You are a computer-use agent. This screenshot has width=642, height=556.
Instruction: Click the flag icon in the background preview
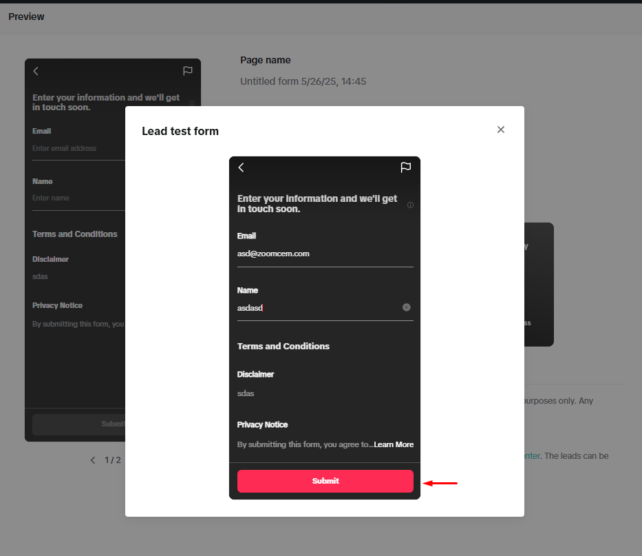coord(187,71)
